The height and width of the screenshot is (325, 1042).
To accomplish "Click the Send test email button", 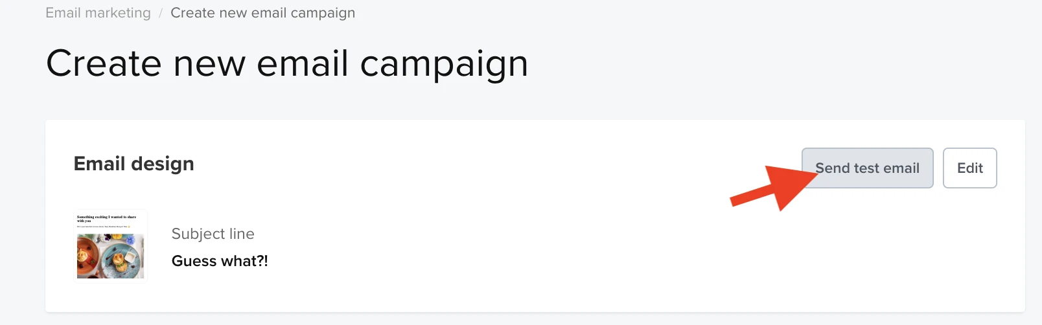I will [x=867, y=168].
